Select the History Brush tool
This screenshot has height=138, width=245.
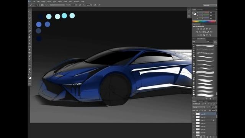tap(29, 40)
